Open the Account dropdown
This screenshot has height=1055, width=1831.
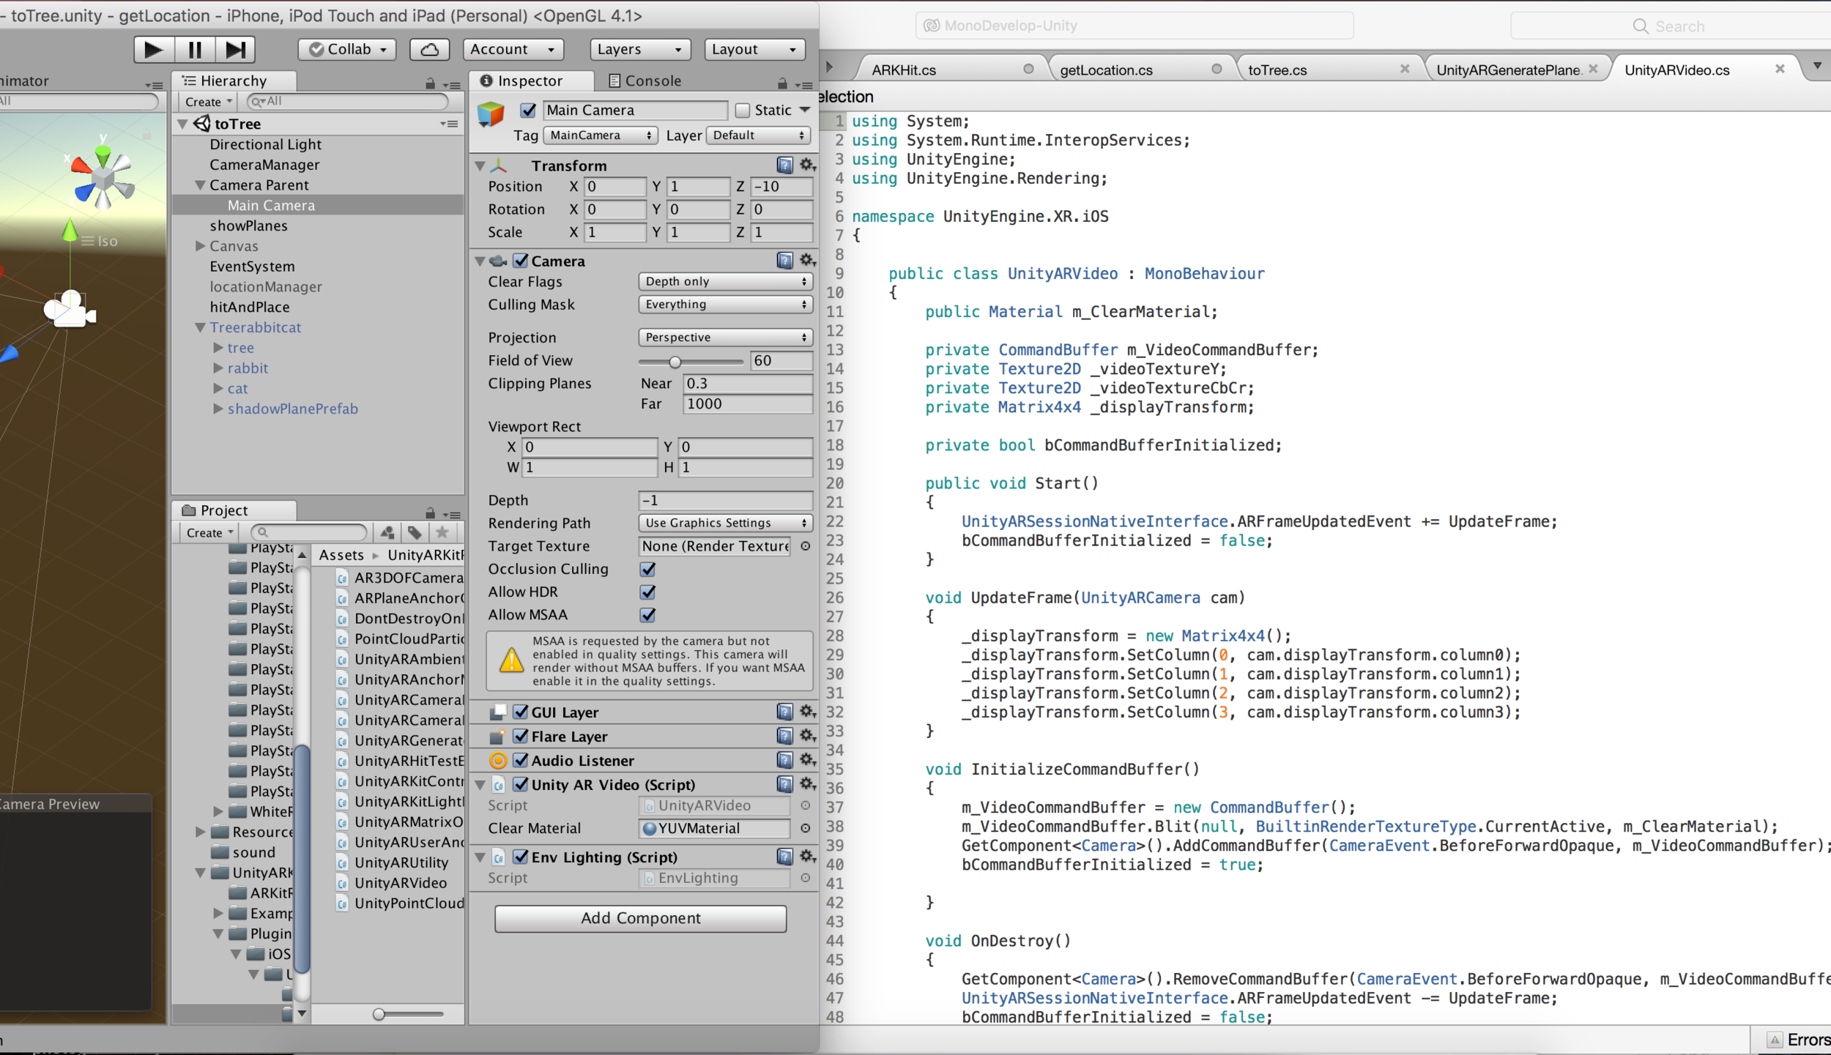coord(513,49)
